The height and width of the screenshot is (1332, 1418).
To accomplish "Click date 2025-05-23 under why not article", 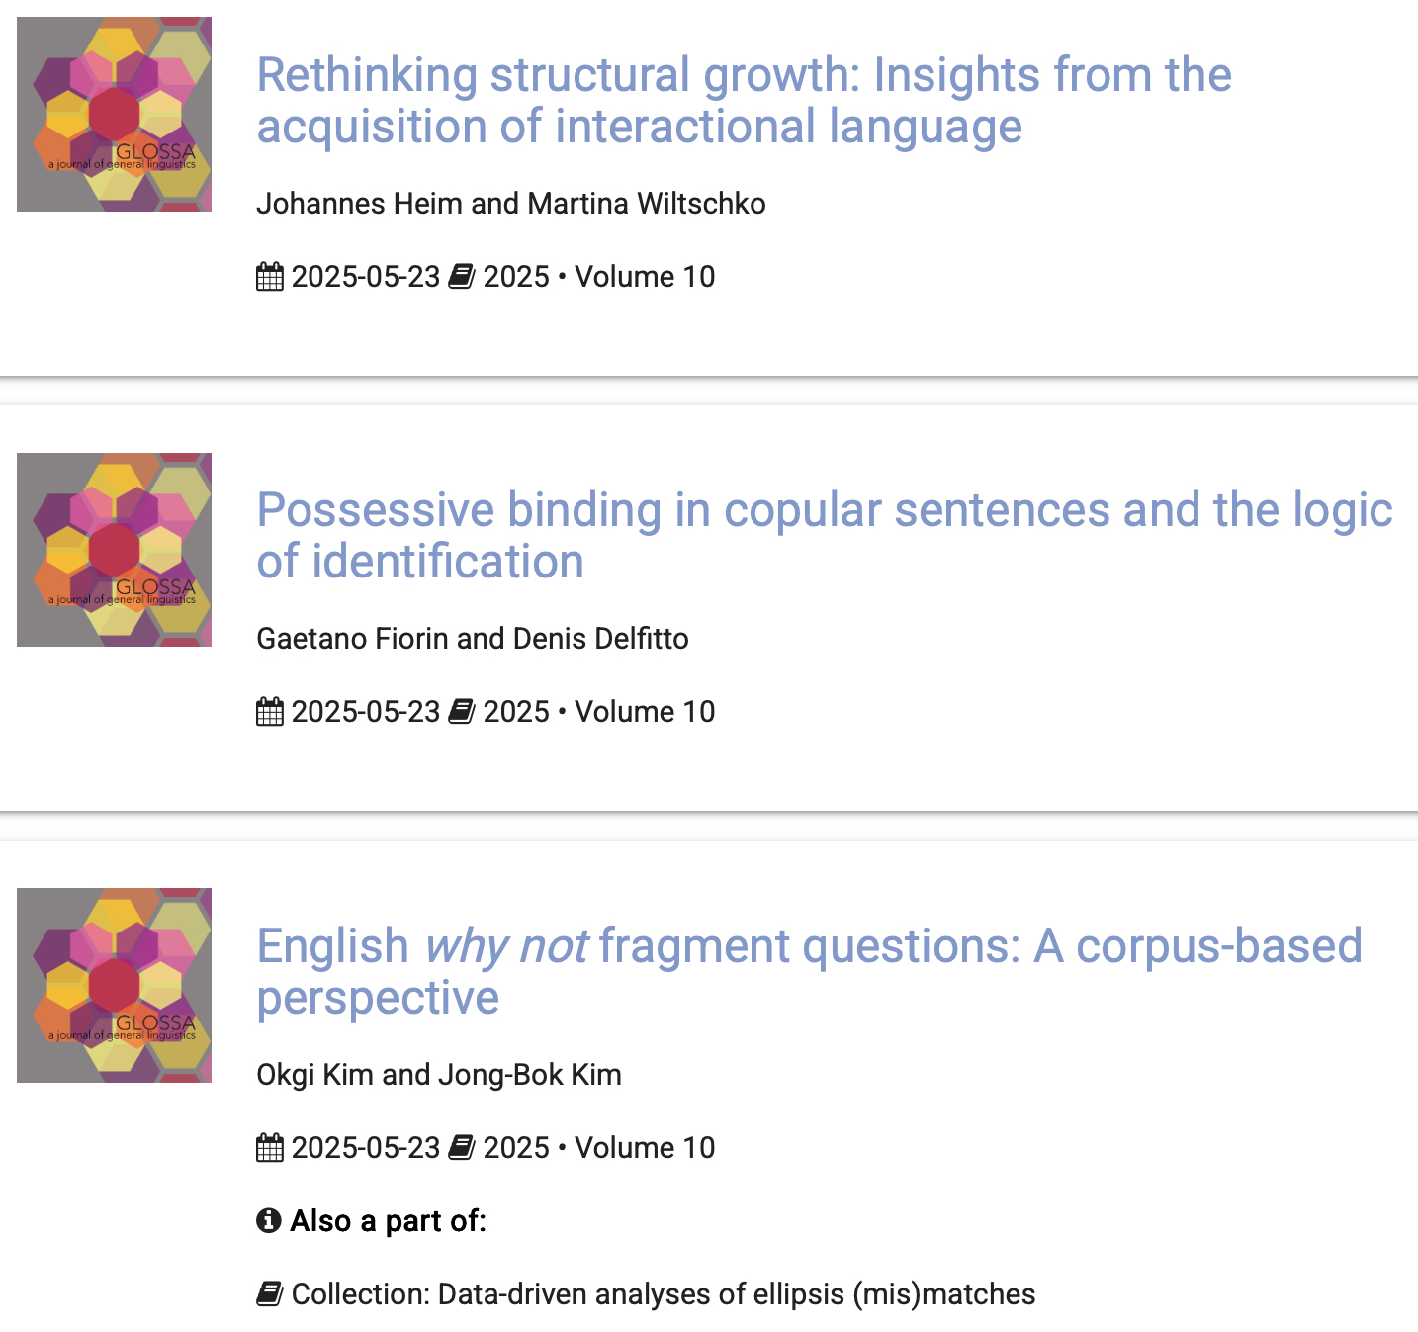I will [x=365, y=1148].
